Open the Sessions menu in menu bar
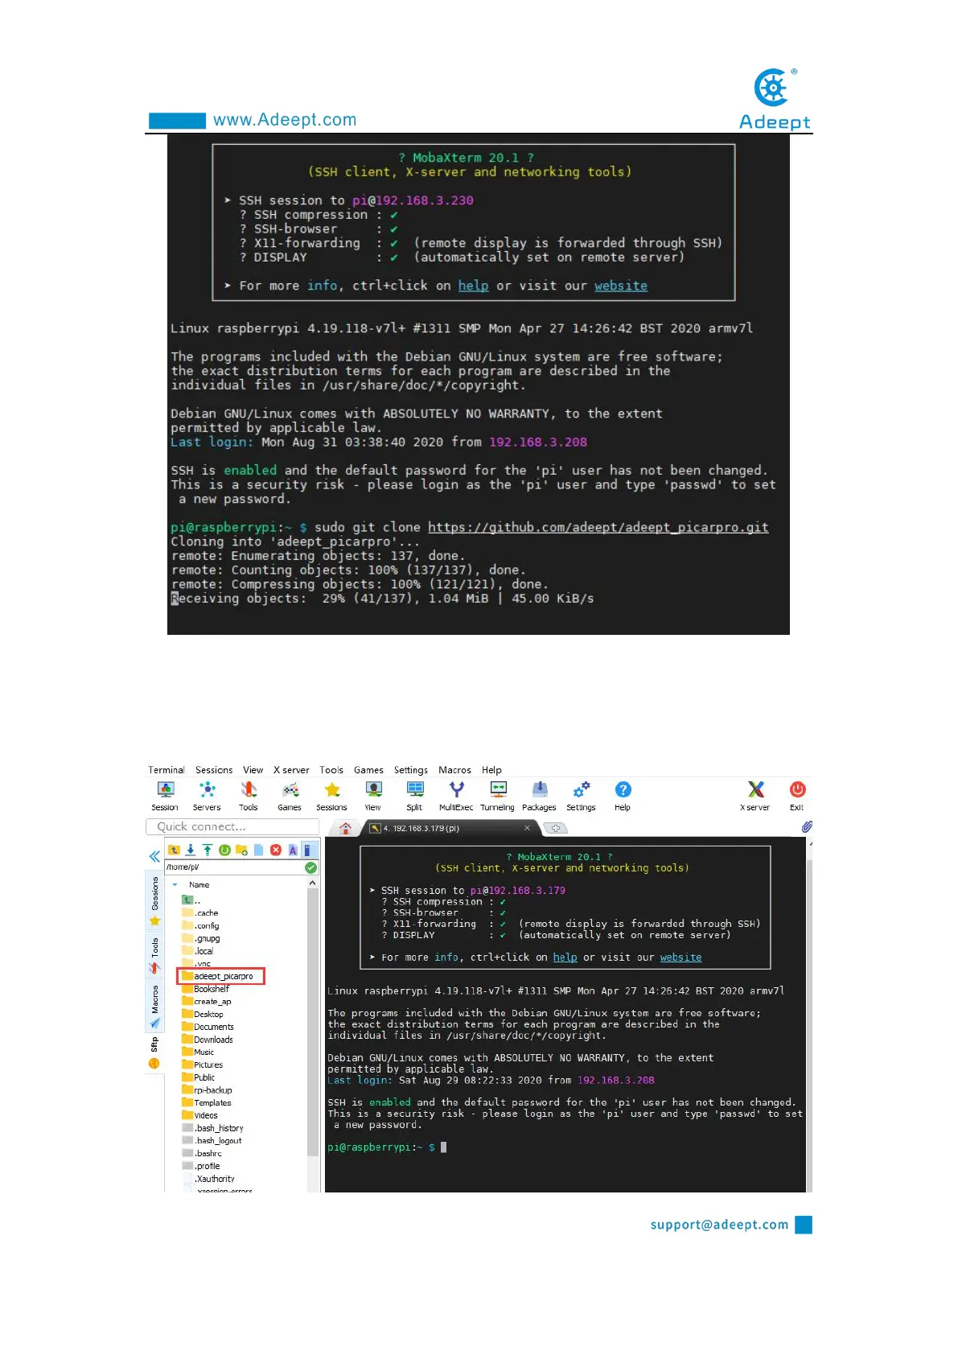This screenshot has height=1355, width=958. click(214, 770)
